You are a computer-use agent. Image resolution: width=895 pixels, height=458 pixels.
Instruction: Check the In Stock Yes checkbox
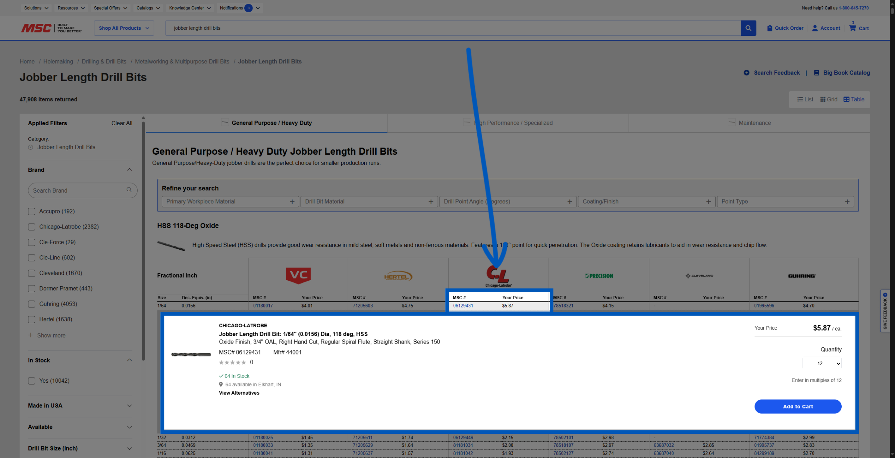pyautogui.click(x=32, y=381)
